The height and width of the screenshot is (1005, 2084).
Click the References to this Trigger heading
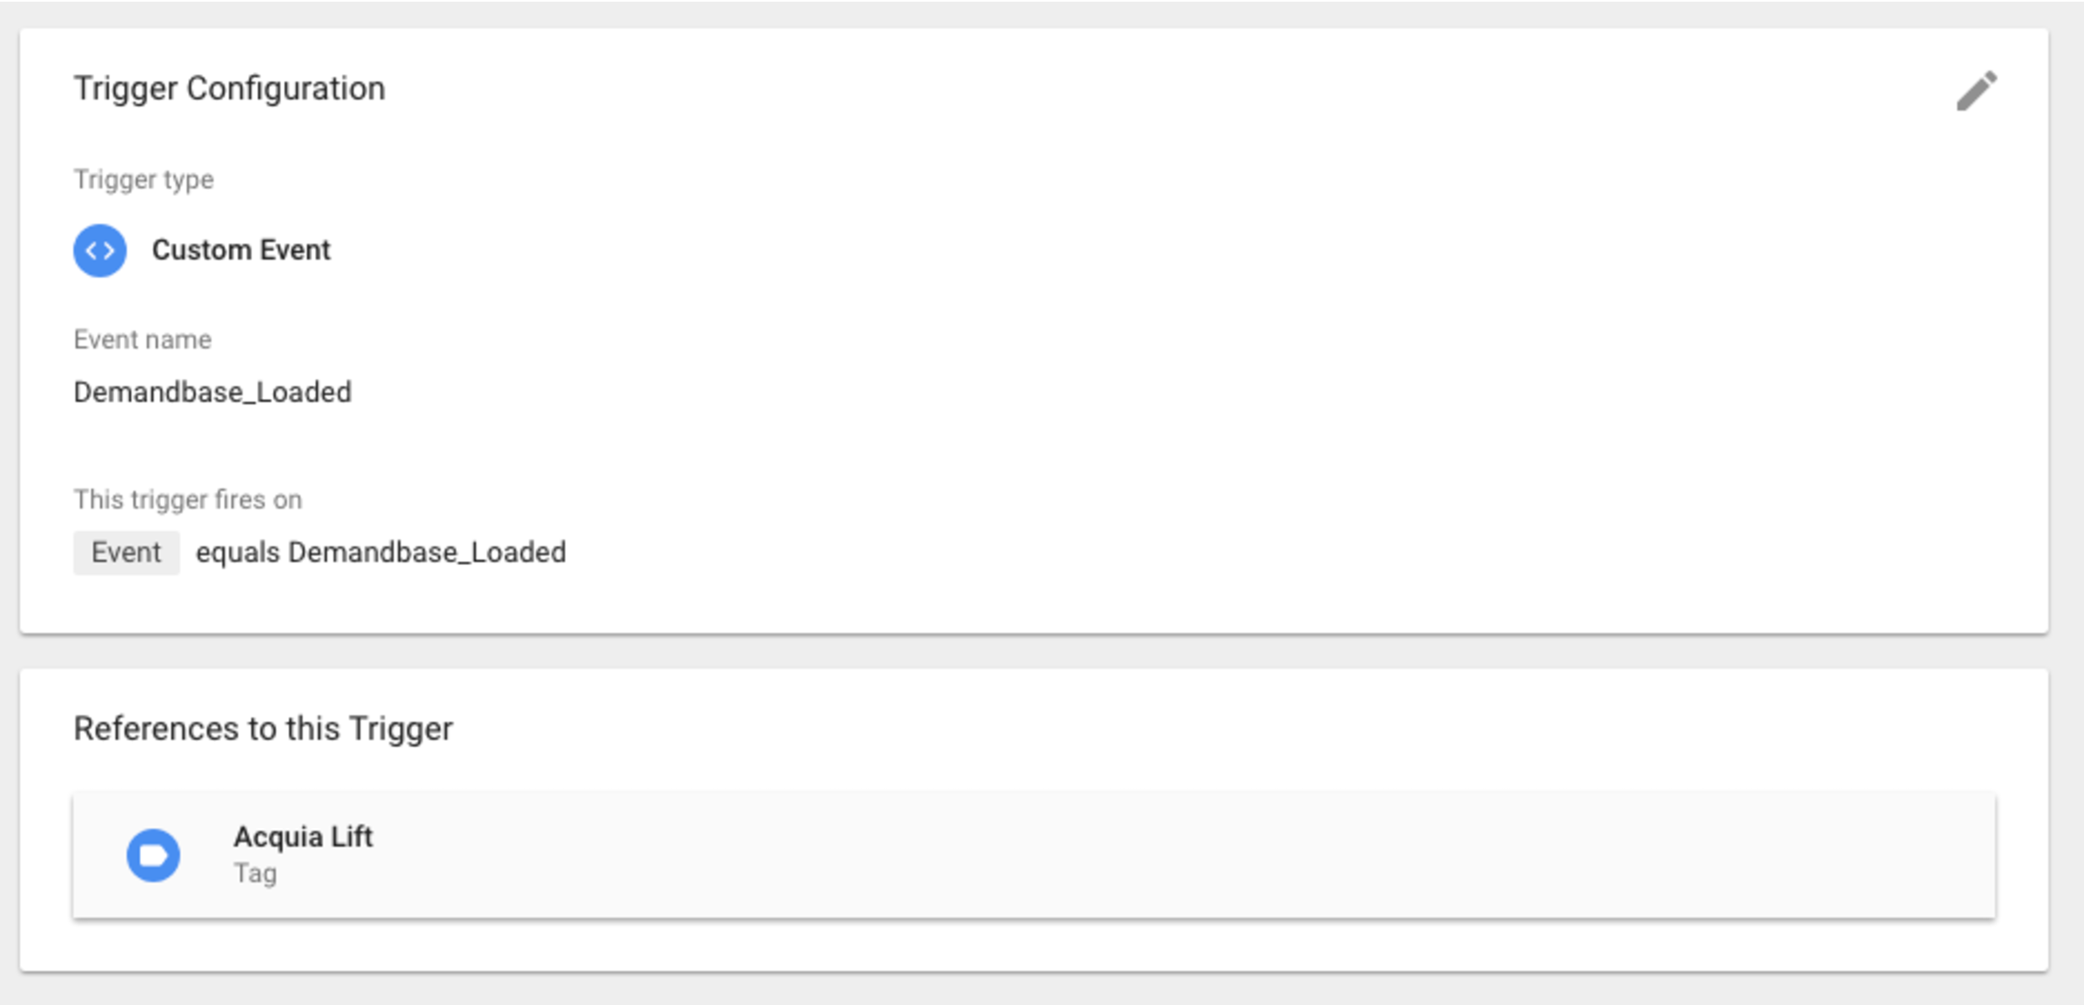[263, 729]
